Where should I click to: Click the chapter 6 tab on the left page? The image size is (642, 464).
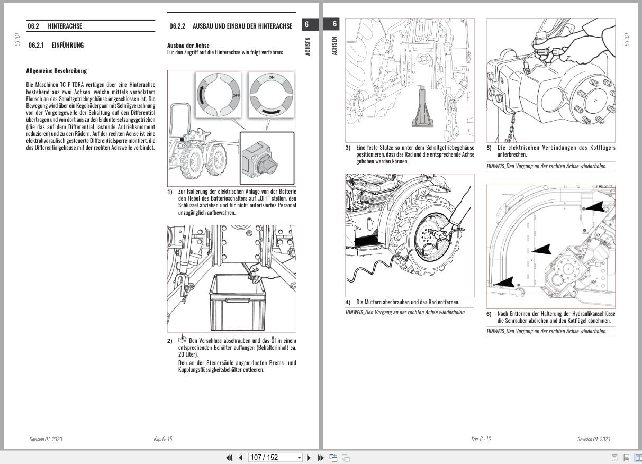(310, 24)
